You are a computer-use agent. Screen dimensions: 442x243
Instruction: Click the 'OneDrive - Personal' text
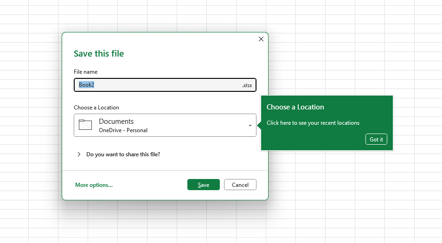point(123,130)
